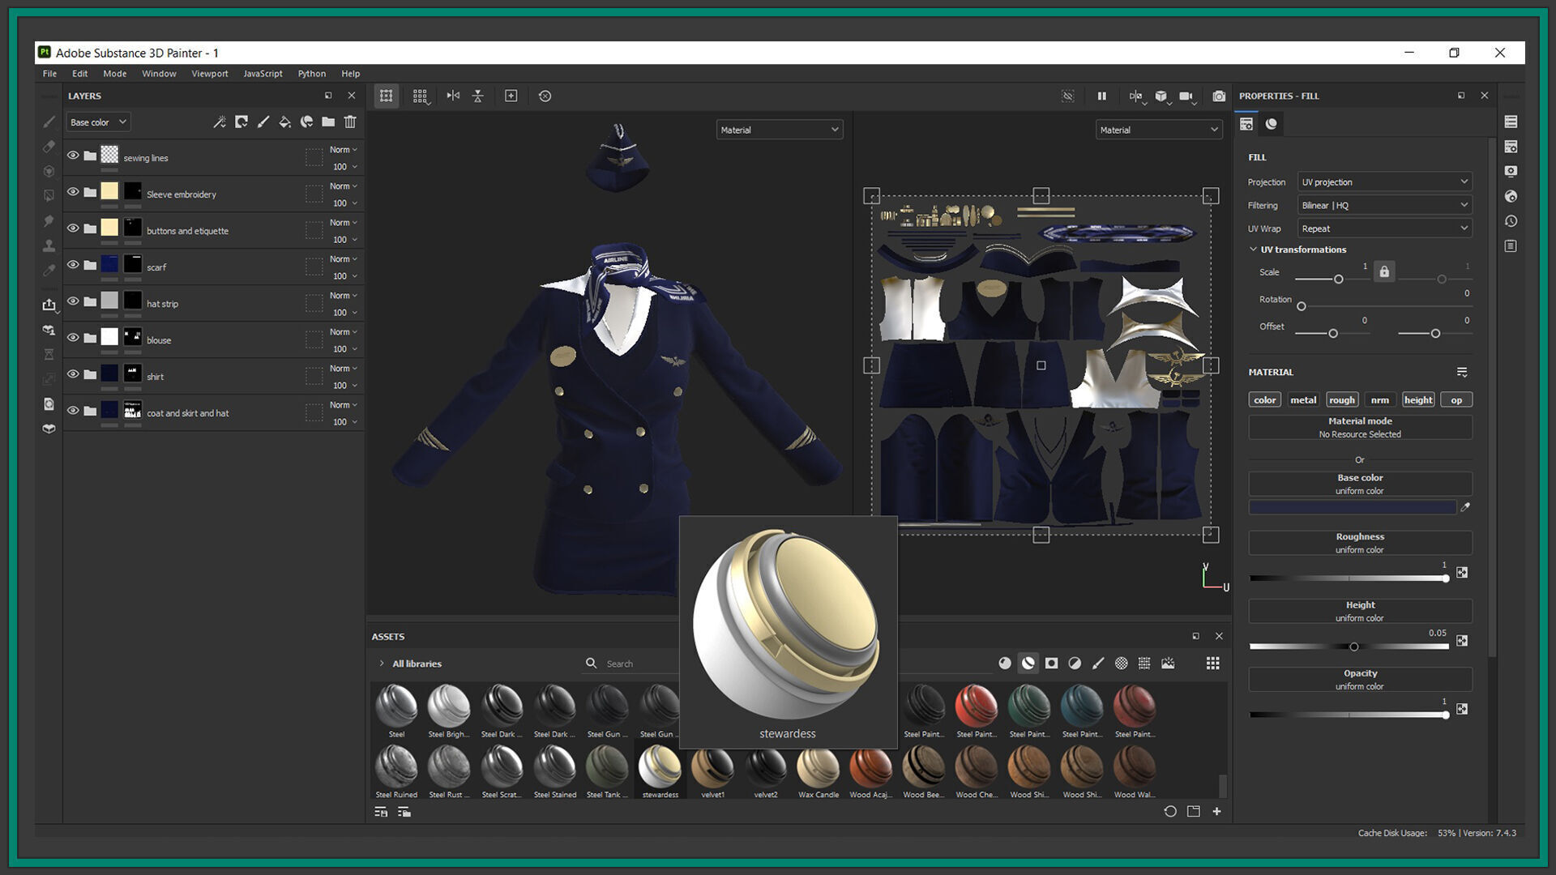Viewport: 1556px width, 875px height.
Task: Pick base color with eyedropper icon
Action: (x=1465, y=507)
